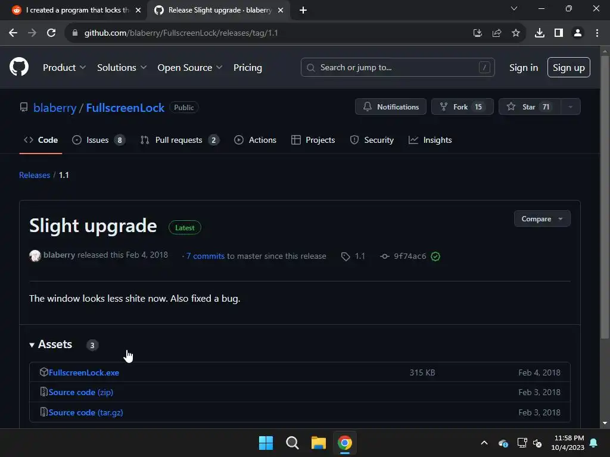Download FullscreenLock.exe
This screenshot has height=457, width=610.
83,373
